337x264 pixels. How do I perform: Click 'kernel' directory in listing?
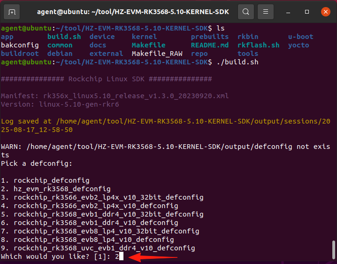(144, 37)
